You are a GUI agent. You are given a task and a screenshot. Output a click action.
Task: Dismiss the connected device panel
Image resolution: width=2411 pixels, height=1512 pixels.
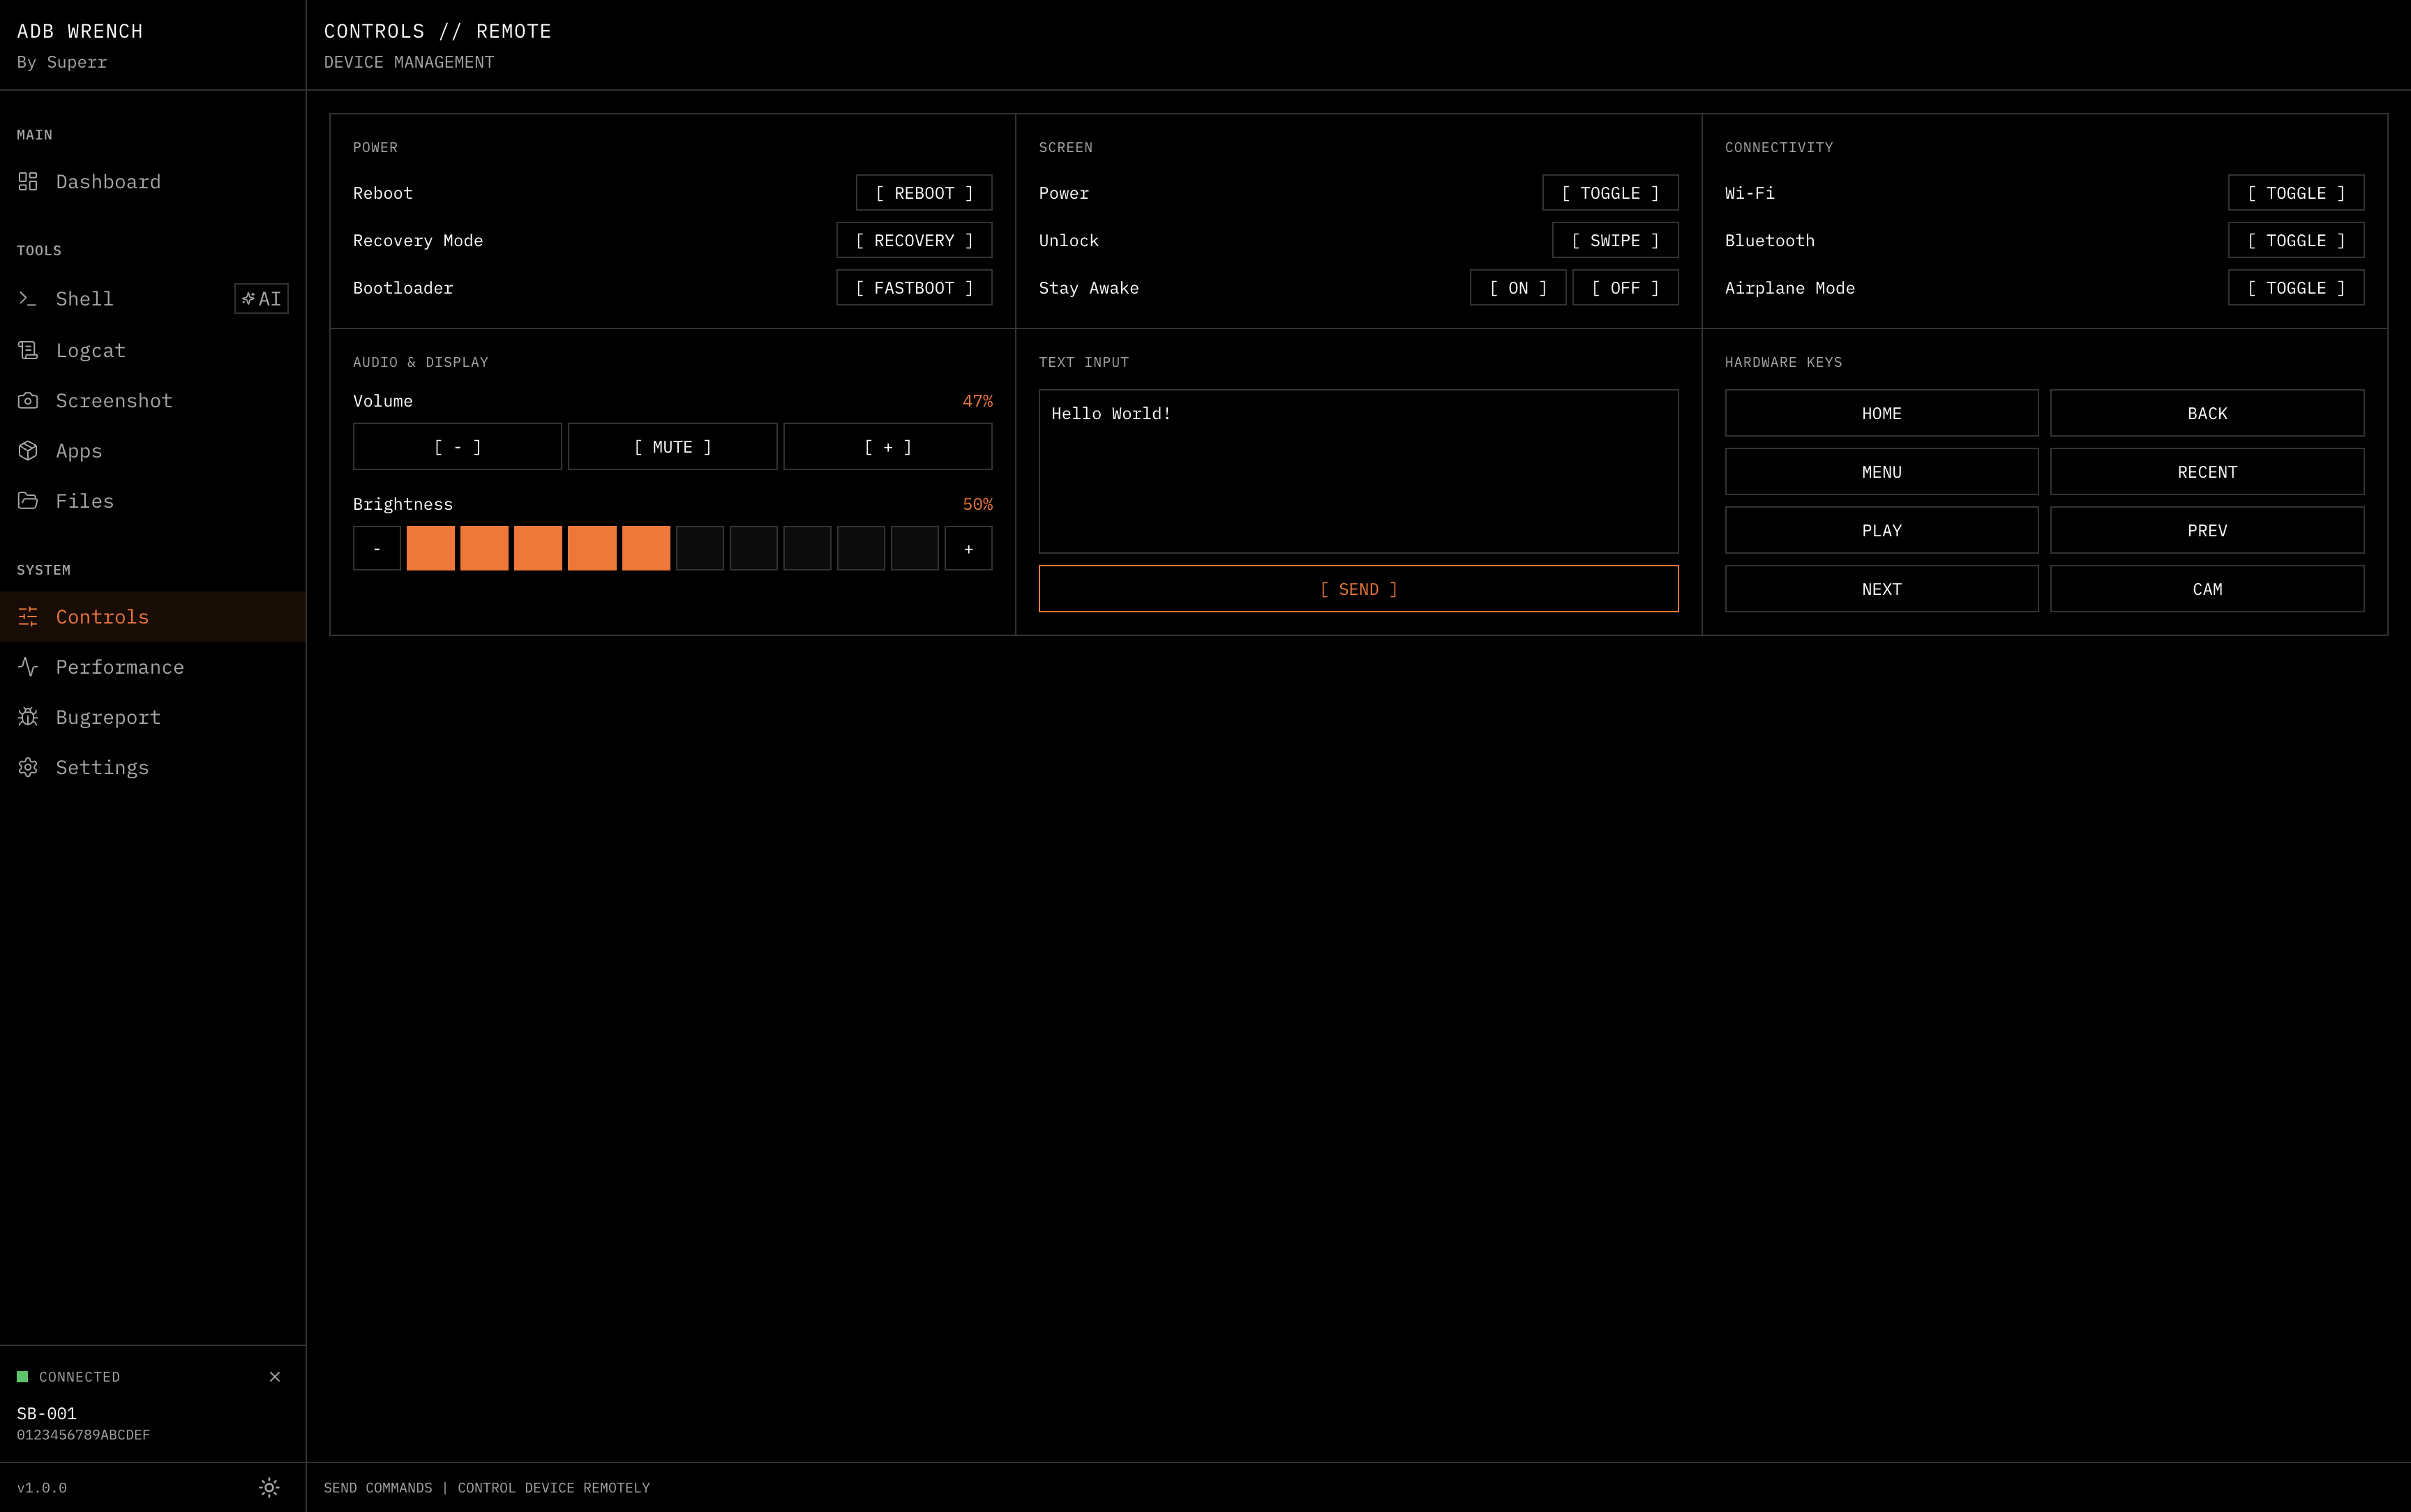[x=275, y=1377]
